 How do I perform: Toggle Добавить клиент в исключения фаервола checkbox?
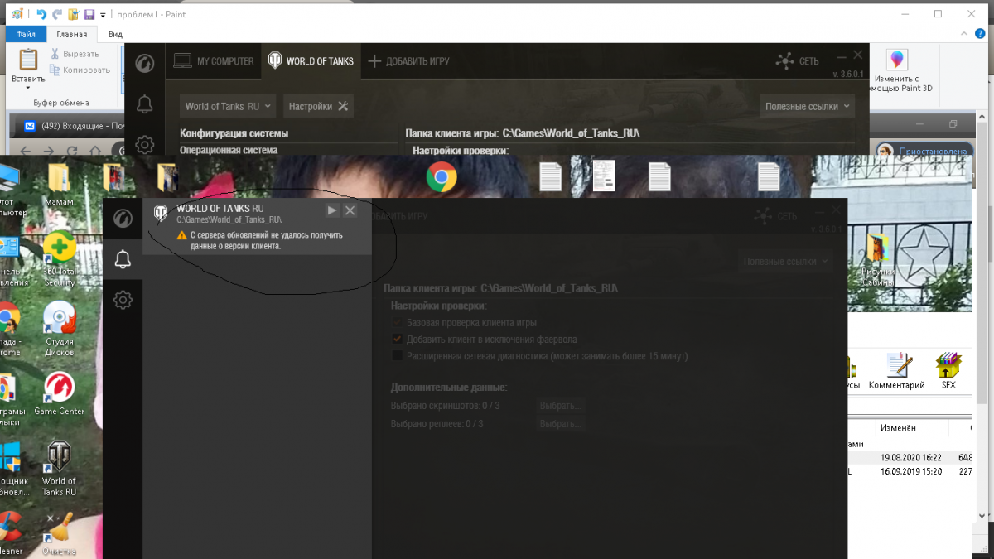tap(397, 339)
